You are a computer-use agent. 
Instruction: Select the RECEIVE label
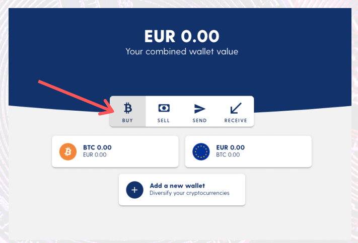[x=236, y=120]
